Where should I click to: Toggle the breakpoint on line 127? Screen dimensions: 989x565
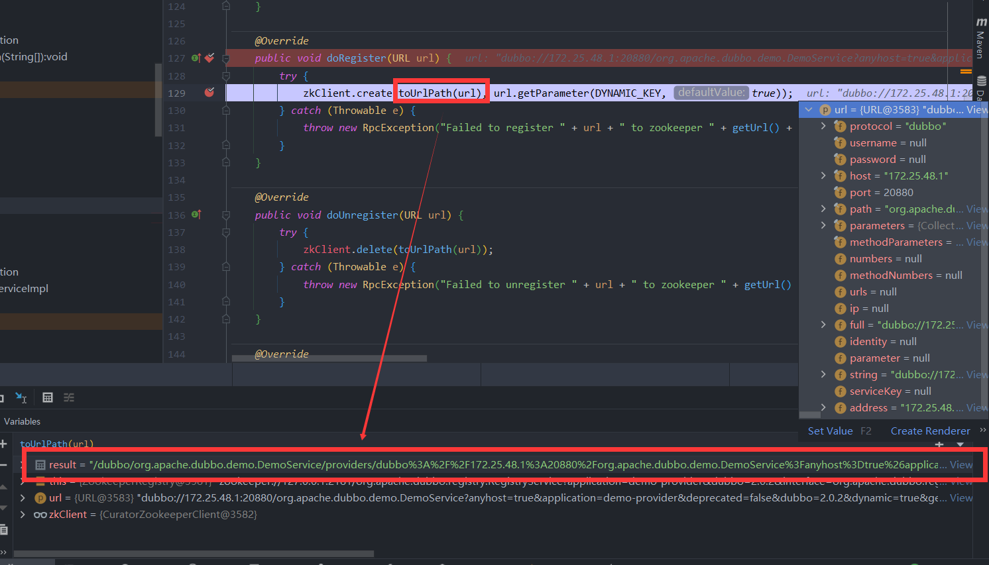(209, 58)
